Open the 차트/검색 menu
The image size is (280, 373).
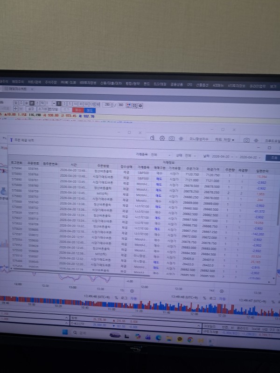pos(34,82)
